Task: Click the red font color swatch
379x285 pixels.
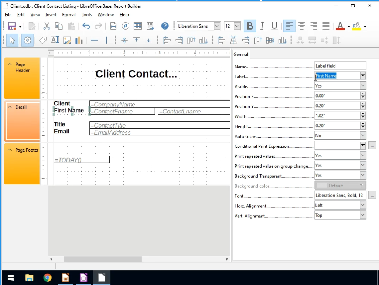Action: coord(340,26)
